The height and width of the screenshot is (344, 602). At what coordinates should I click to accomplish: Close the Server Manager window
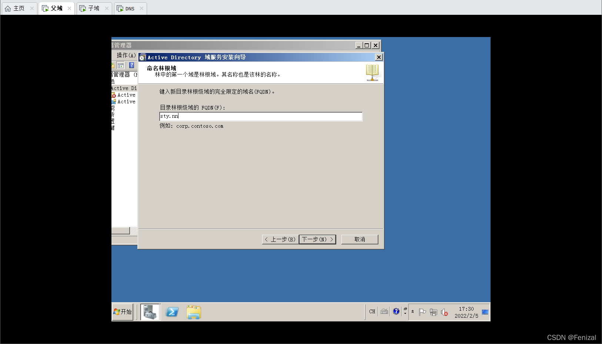[x=375, y=45]
